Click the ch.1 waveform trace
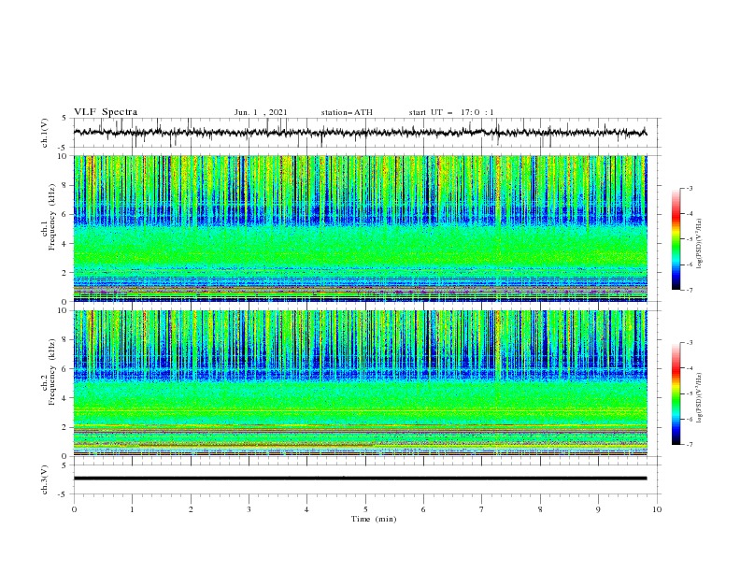This screenshot has height=572, width=740. pyautogui.click(x=360, y=133)
